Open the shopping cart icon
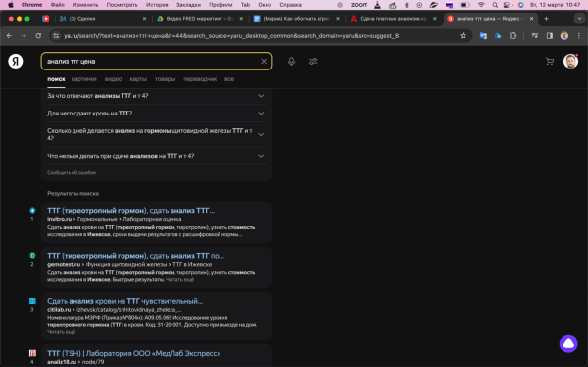588x367 pixels. pos(550,61)
